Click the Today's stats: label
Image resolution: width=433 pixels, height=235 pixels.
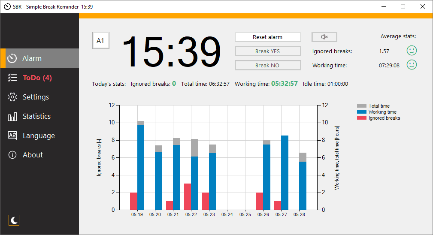click(x=109, y=84)
